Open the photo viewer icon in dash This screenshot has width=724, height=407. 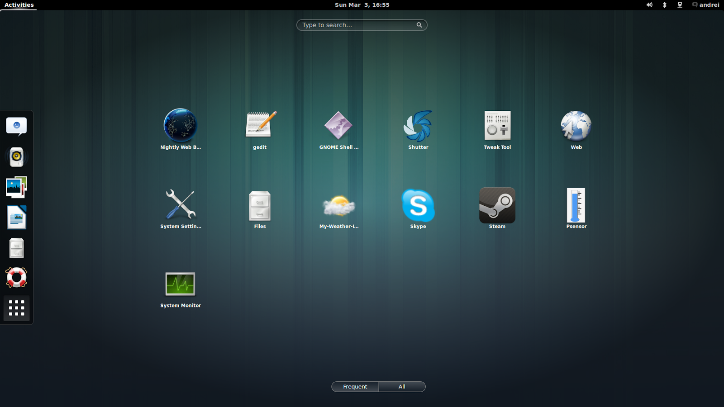(x=16, y=187)
